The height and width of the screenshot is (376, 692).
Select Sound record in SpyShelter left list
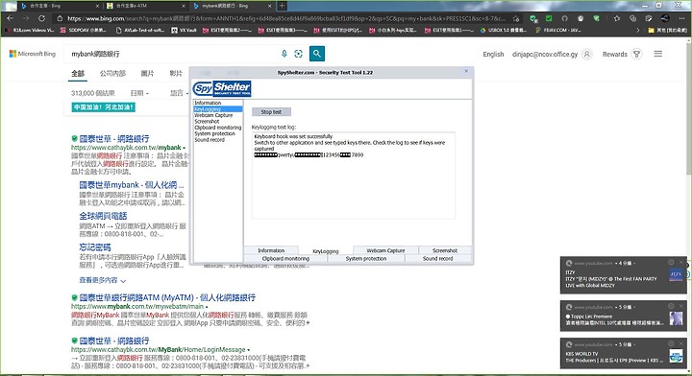click(x=218, y=140)
